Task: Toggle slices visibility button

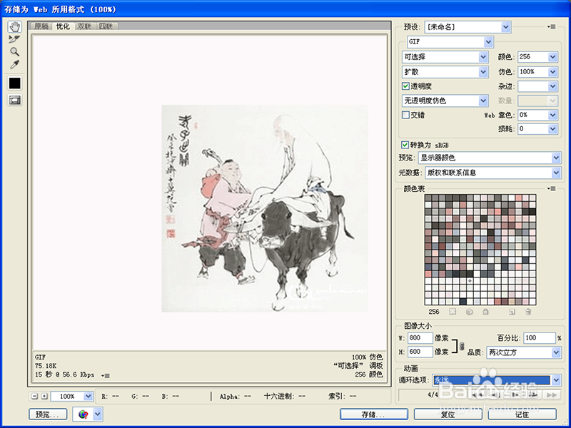Action: (x=14, y=100)
